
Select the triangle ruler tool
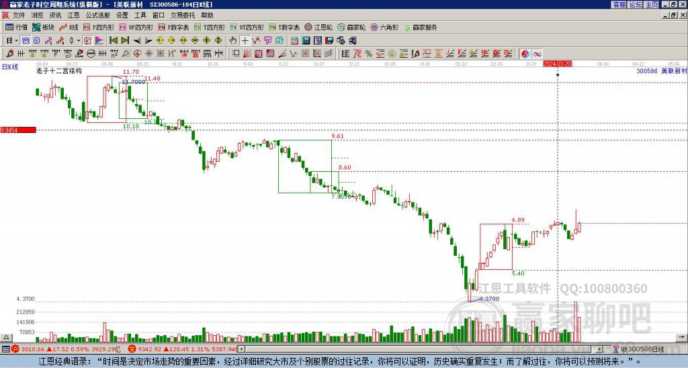point(126,54)
